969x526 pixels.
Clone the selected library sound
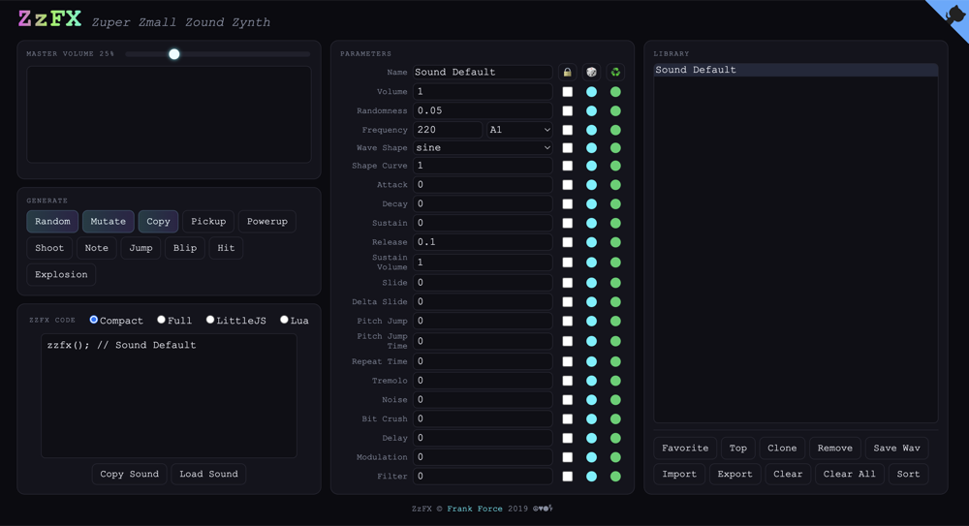782,449
